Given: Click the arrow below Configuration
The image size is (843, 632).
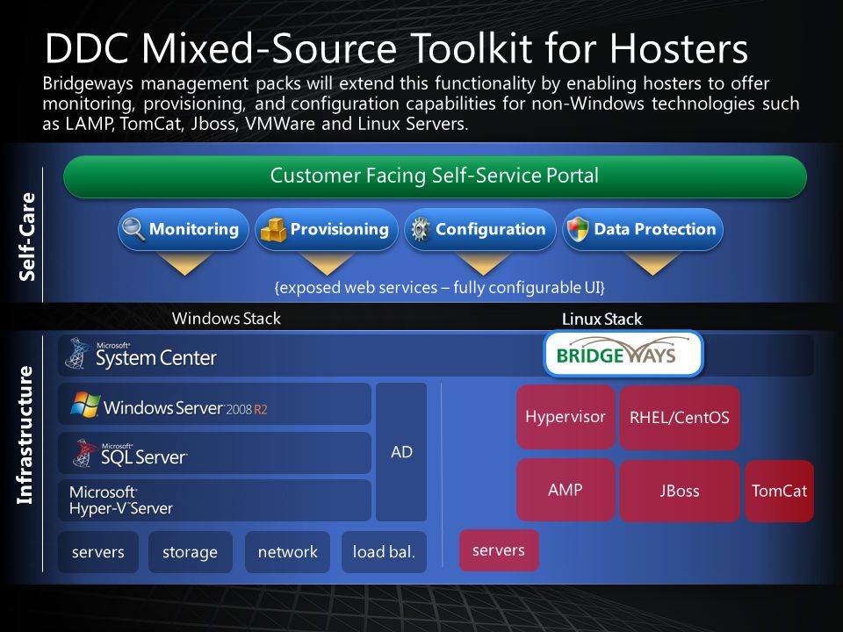Looking at the screenshot, I should coord(482,263).
